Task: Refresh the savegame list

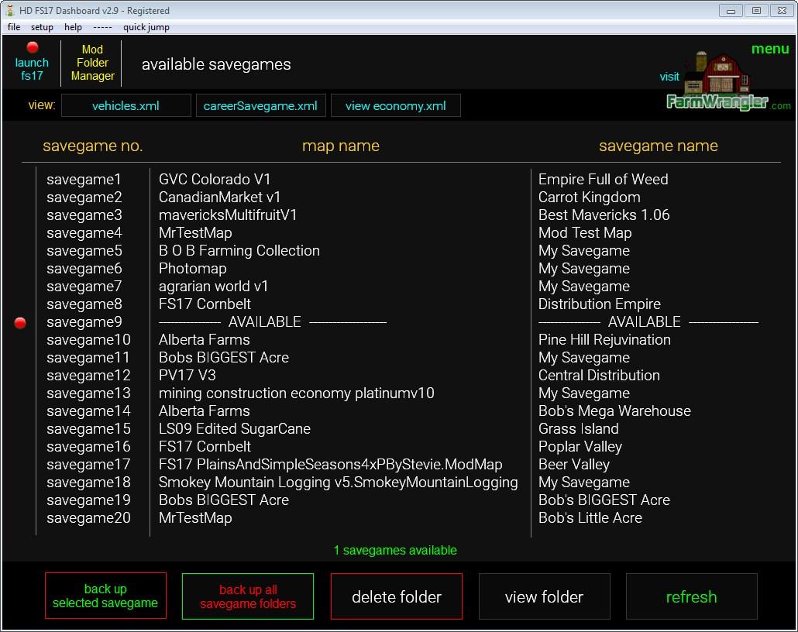Action: [691, 596]
